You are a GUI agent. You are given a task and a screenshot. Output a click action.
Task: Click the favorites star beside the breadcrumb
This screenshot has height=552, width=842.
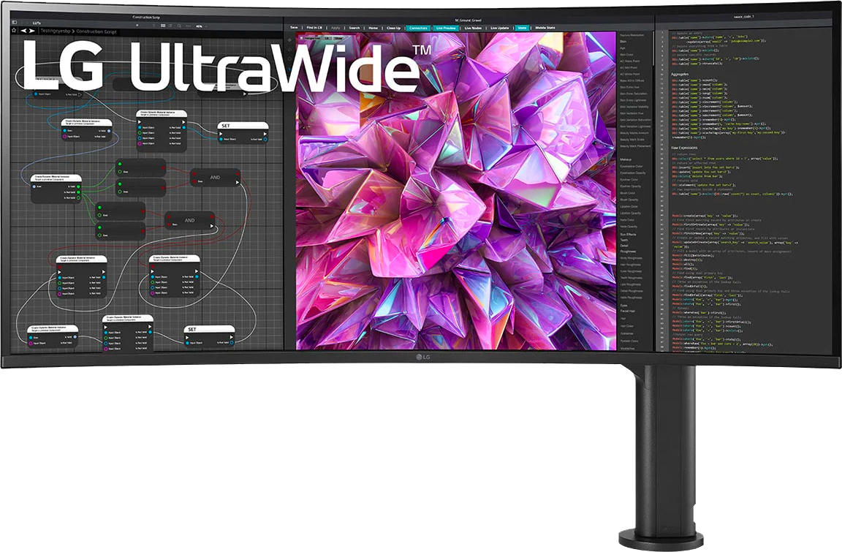tap(13, 31)
